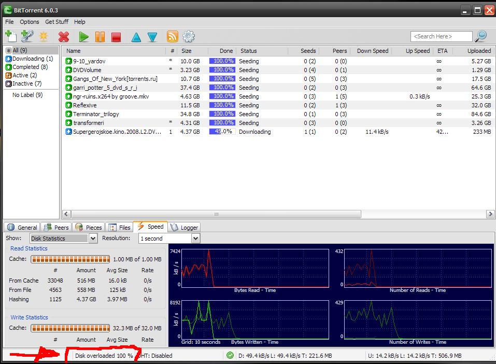
Task: Open the Get Stuff menu
Action: pos(56,22)
